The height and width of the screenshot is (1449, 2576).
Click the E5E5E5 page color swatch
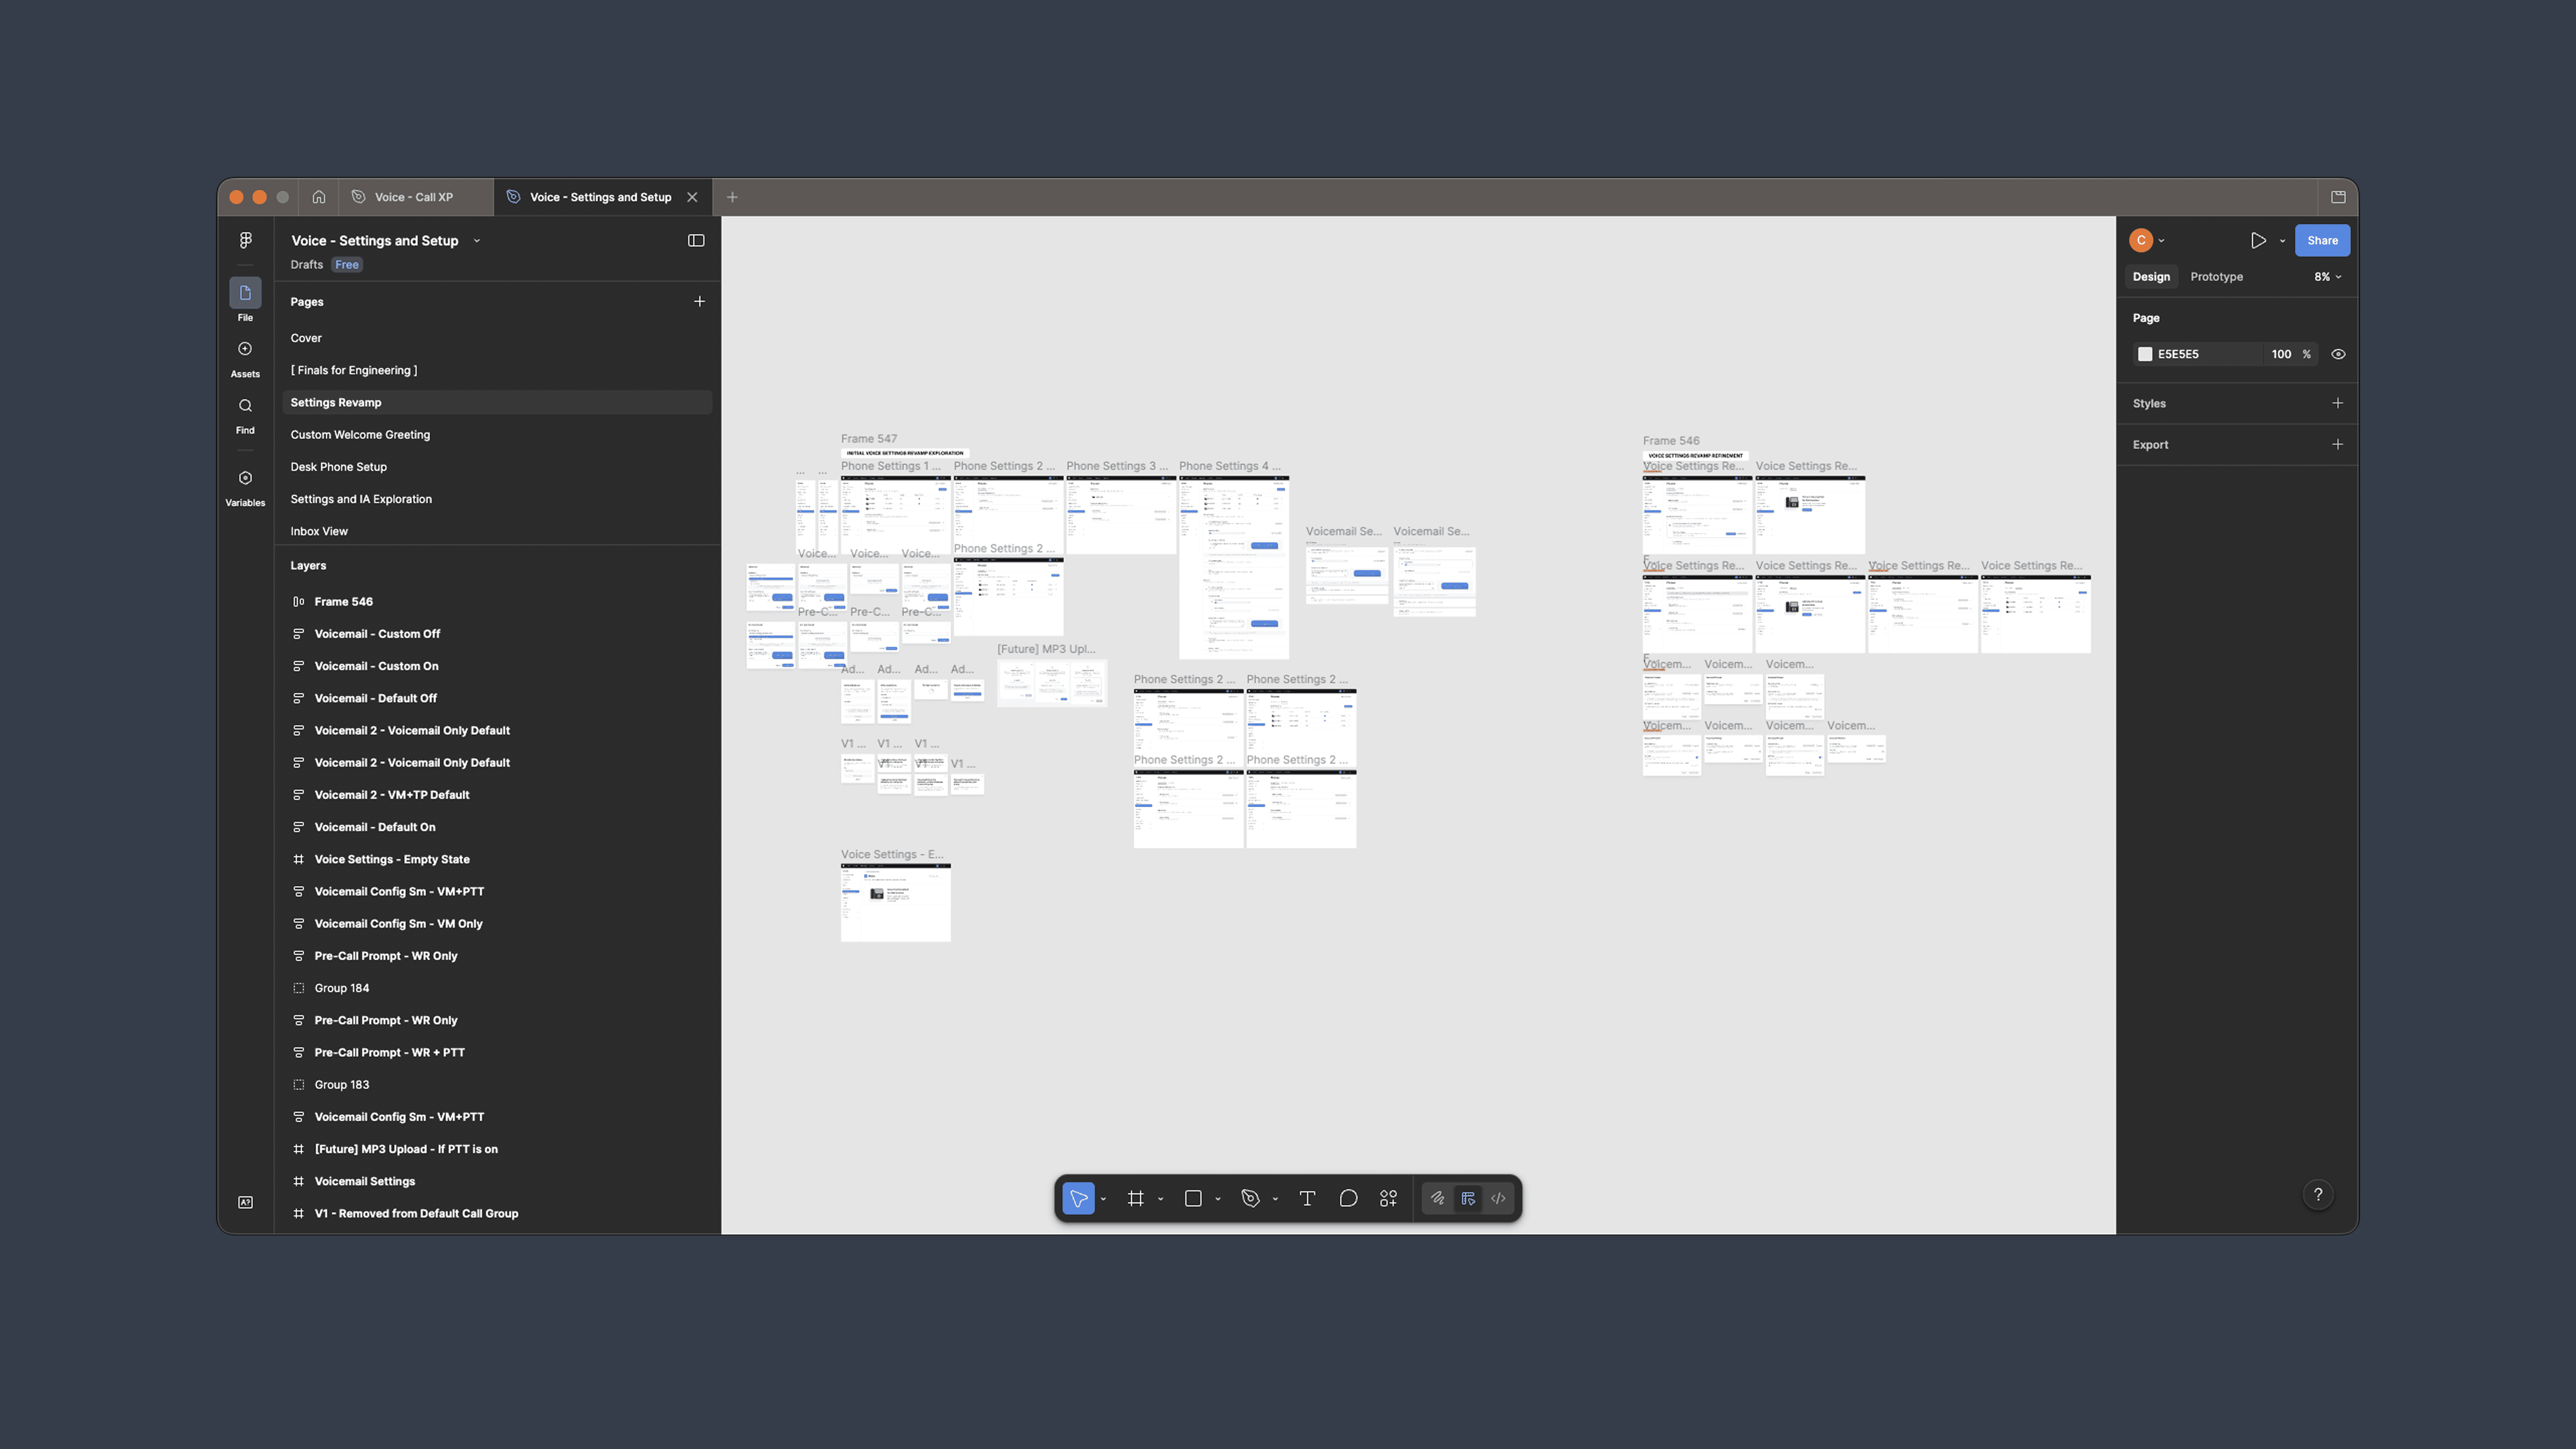click(x=2145, y=354)
